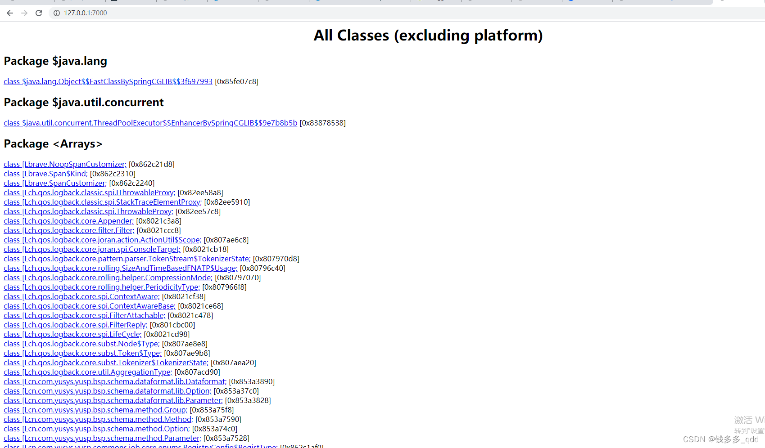Open the logback.core.filter.Filter class link

click(68, 230)
